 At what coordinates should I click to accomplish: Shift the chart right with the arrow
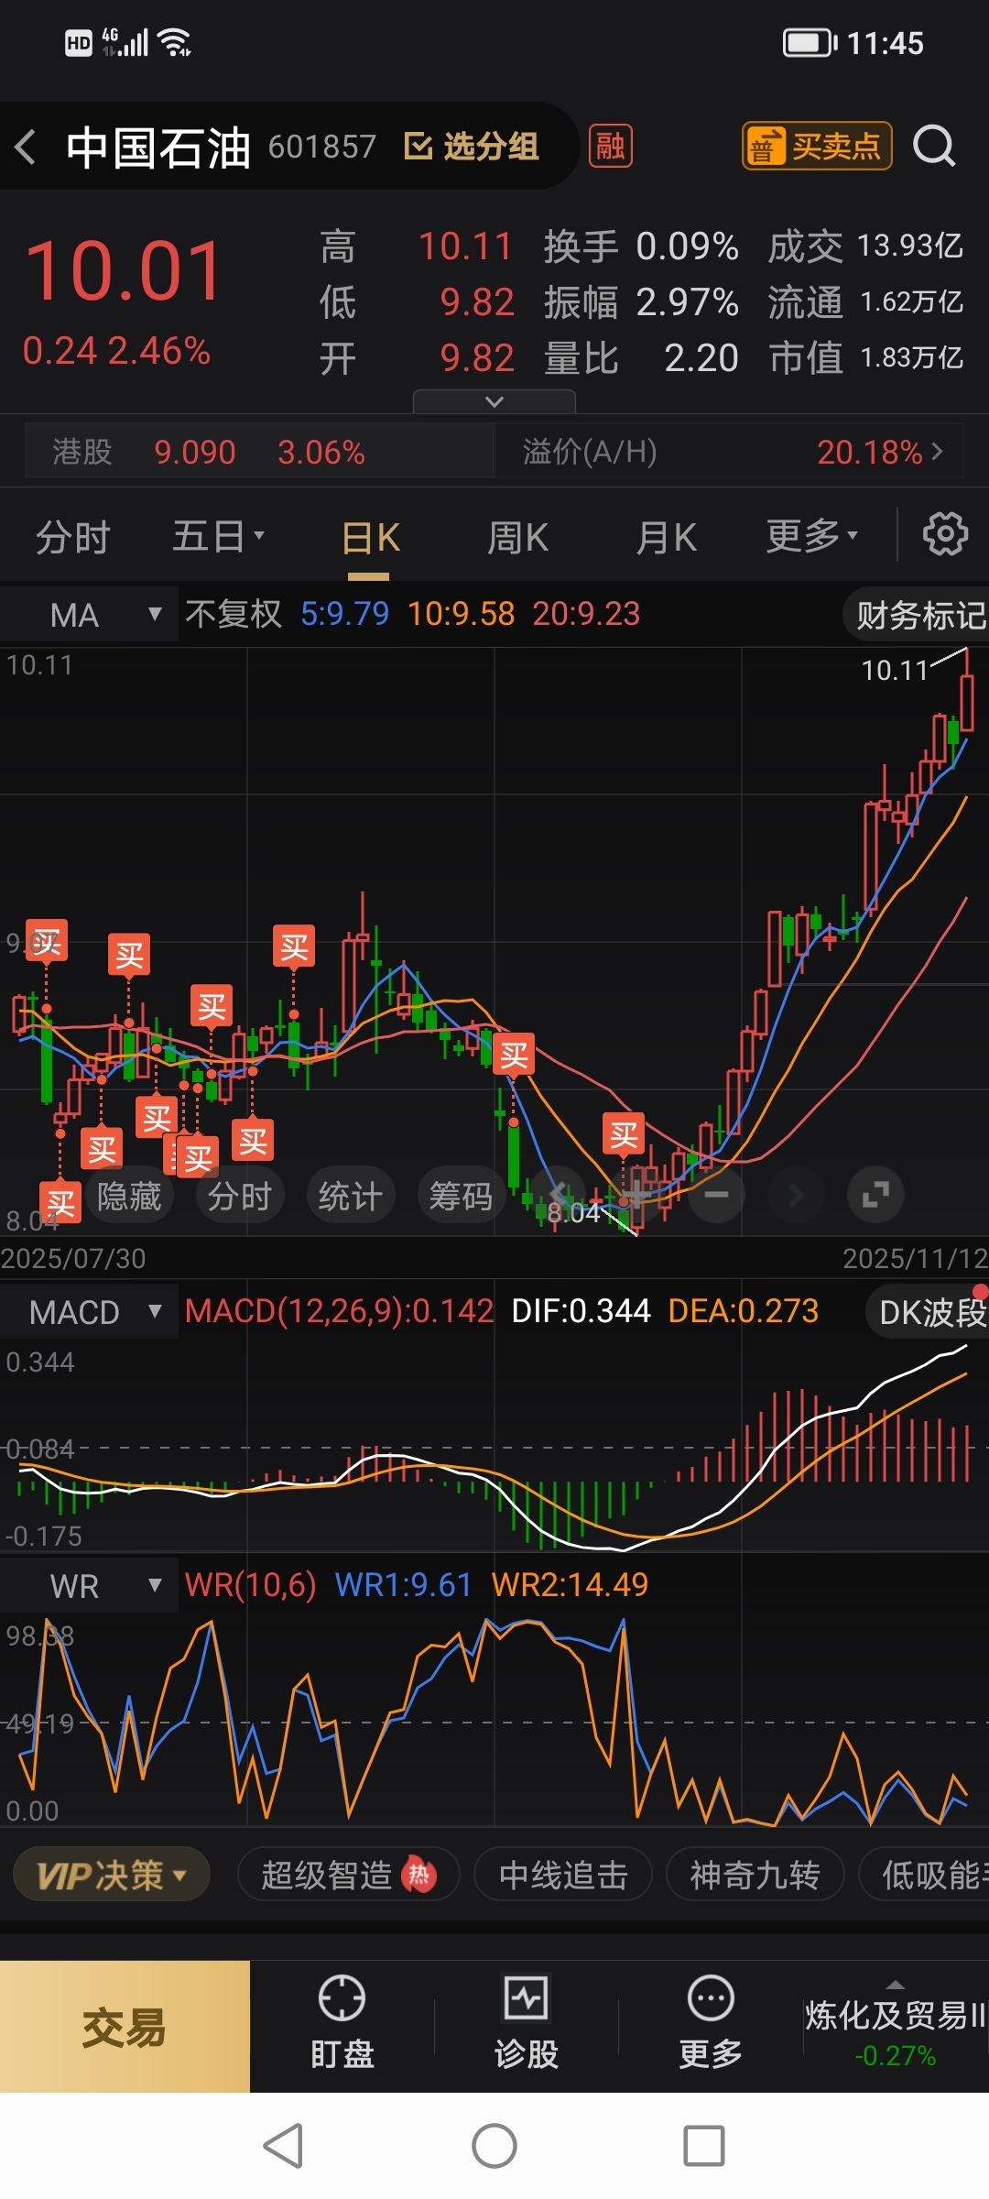point(796,1194)
